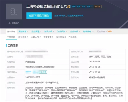The height and width of the screenshot is (102, 128).
Task: Click 杨浦区市场监管局 registration authority
Action: tap(97, 77)
